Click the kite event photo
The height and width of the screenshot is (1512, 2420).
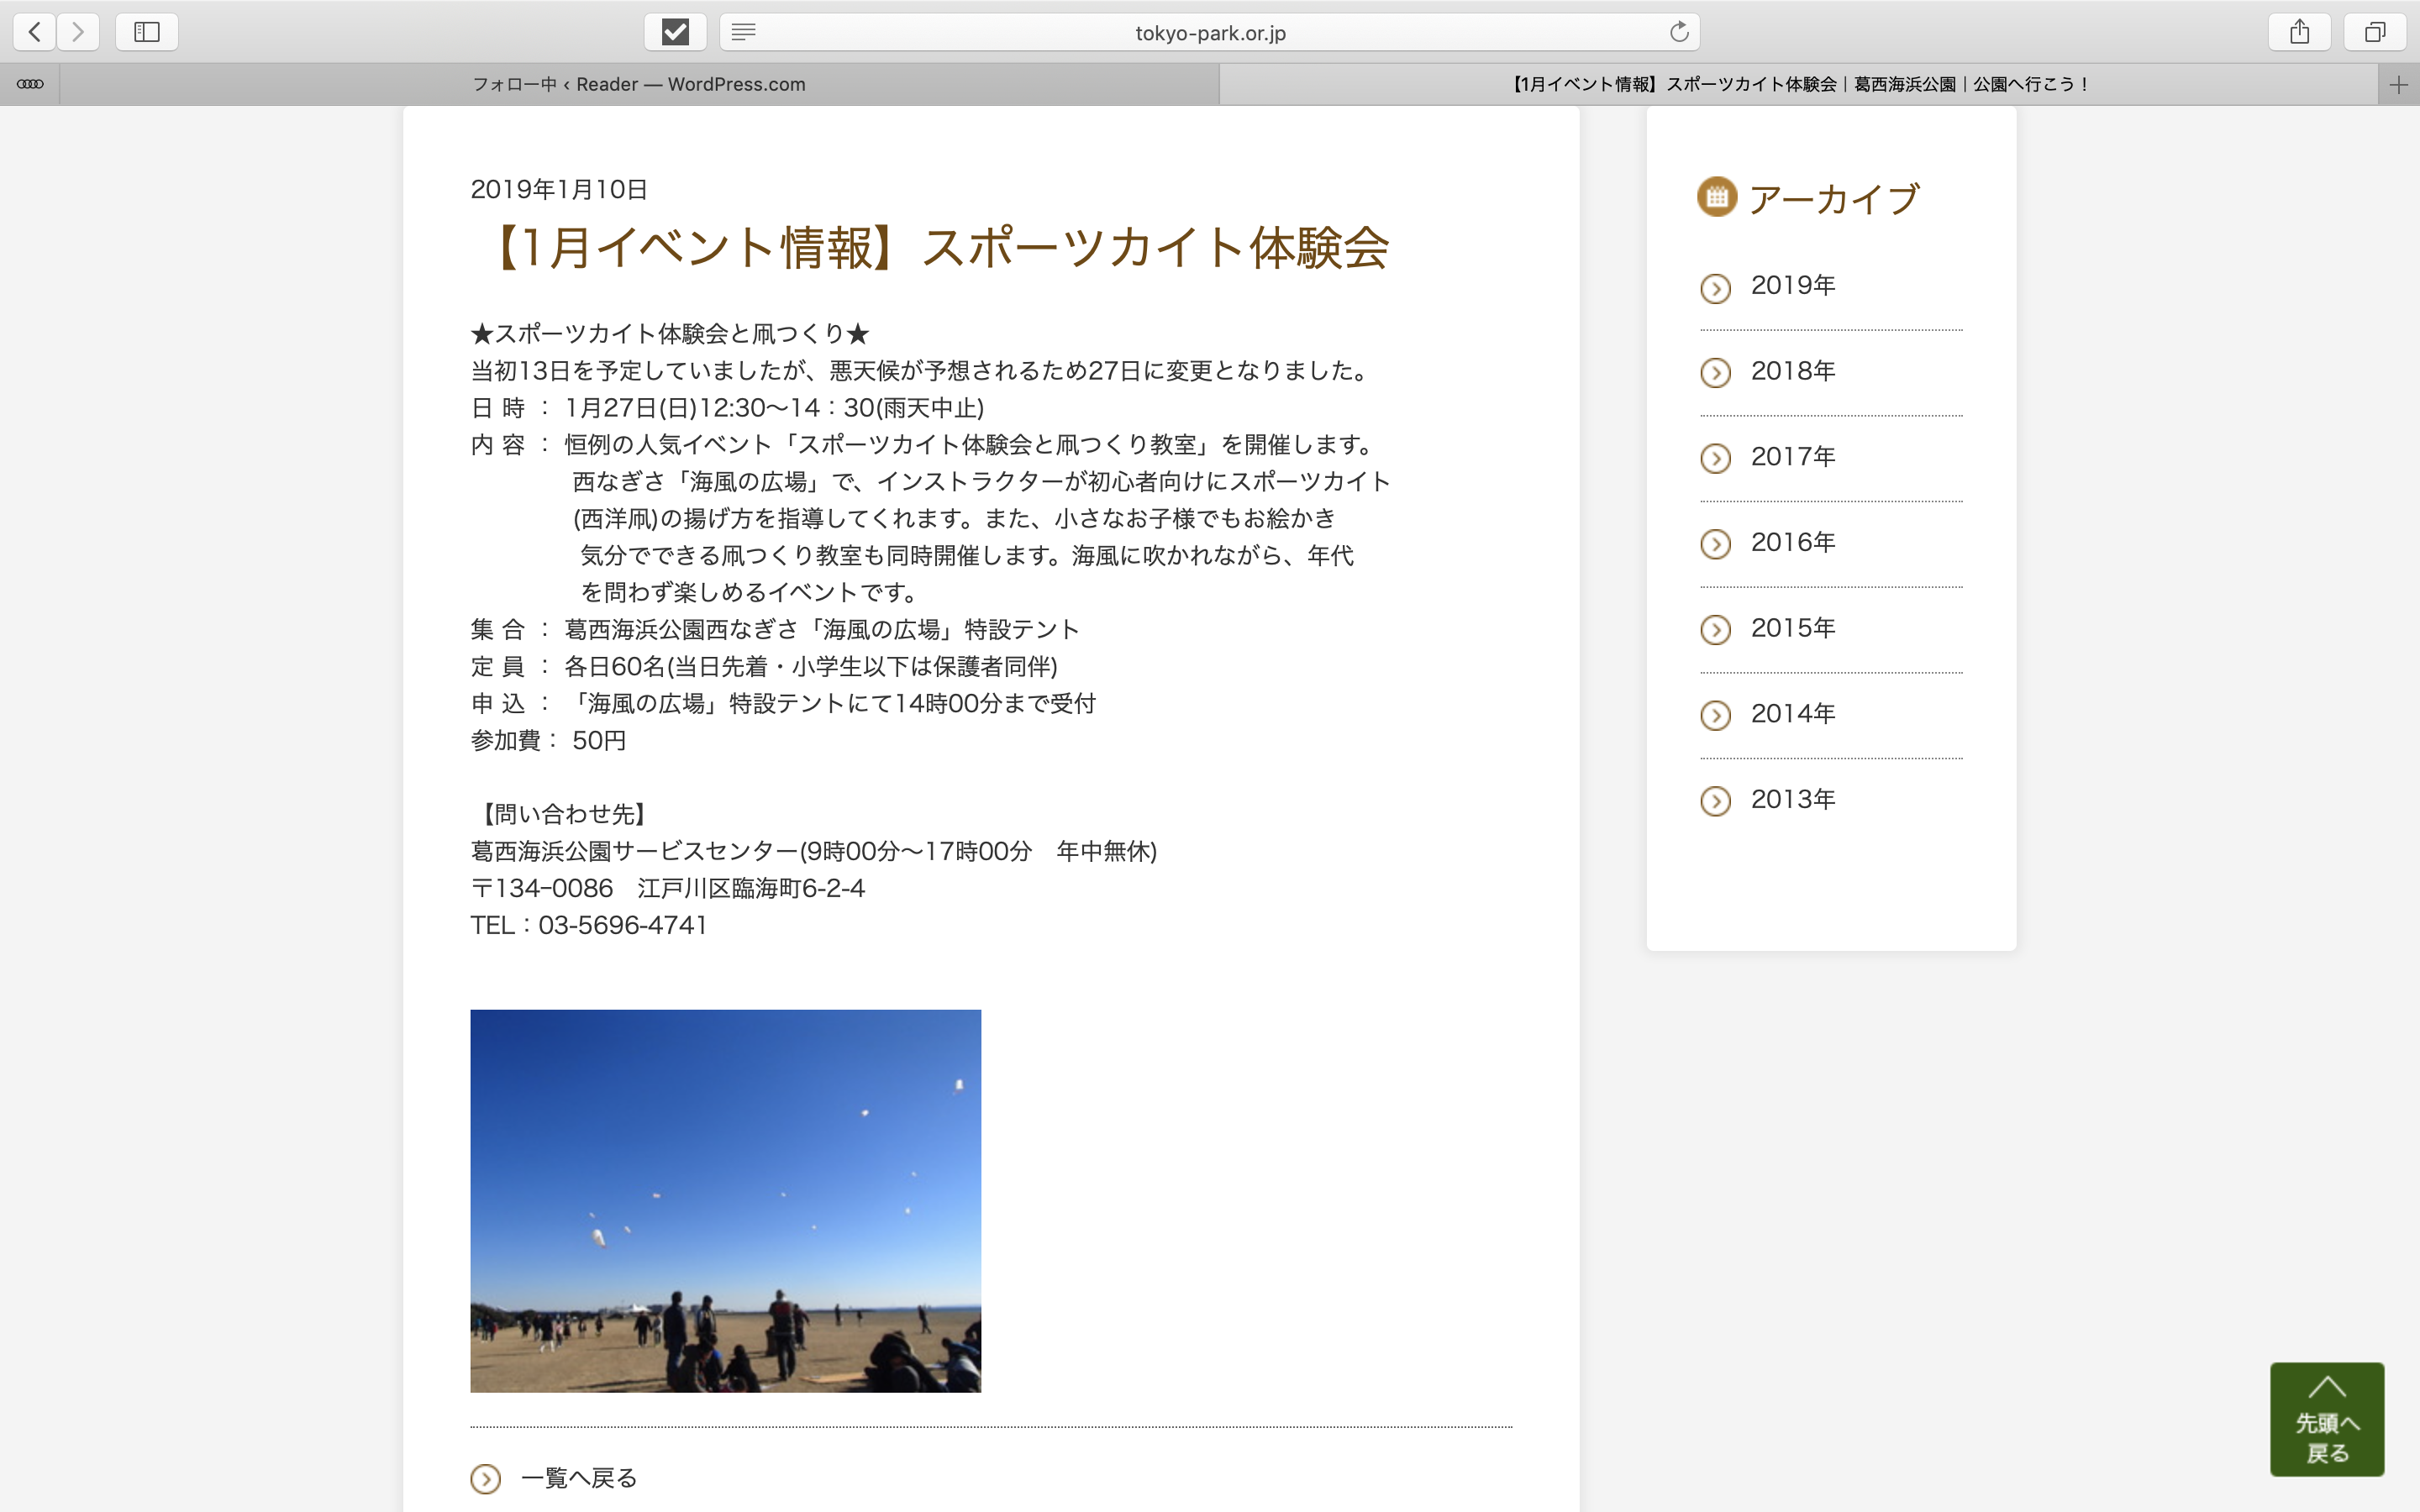725,1200
